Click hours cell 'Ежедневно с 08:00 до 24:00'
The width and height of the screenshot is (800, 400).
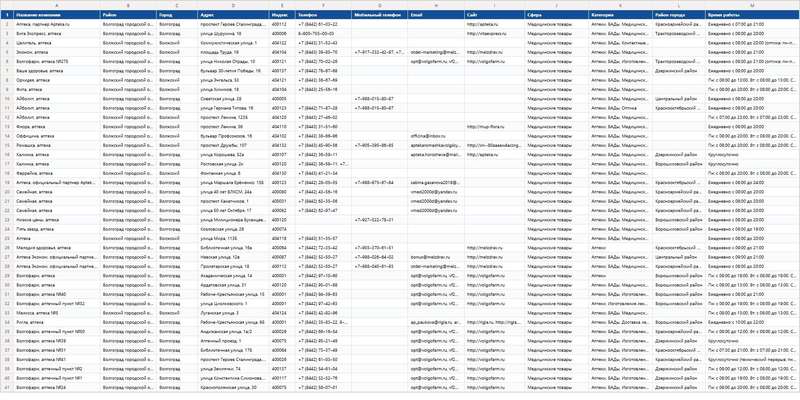[752, 183]
